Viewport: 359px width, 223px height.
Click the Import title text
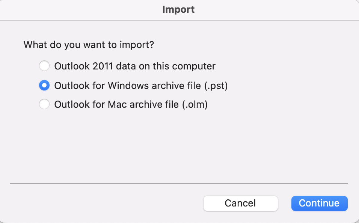(179, 9)
